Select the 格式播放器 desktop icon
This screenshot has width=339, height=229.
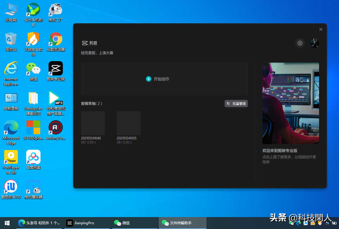point(33,189)
